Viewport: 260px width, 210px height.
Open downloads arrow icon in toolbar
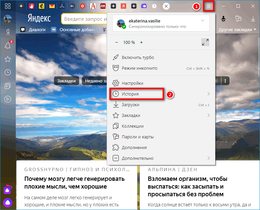tap(253, 19)
